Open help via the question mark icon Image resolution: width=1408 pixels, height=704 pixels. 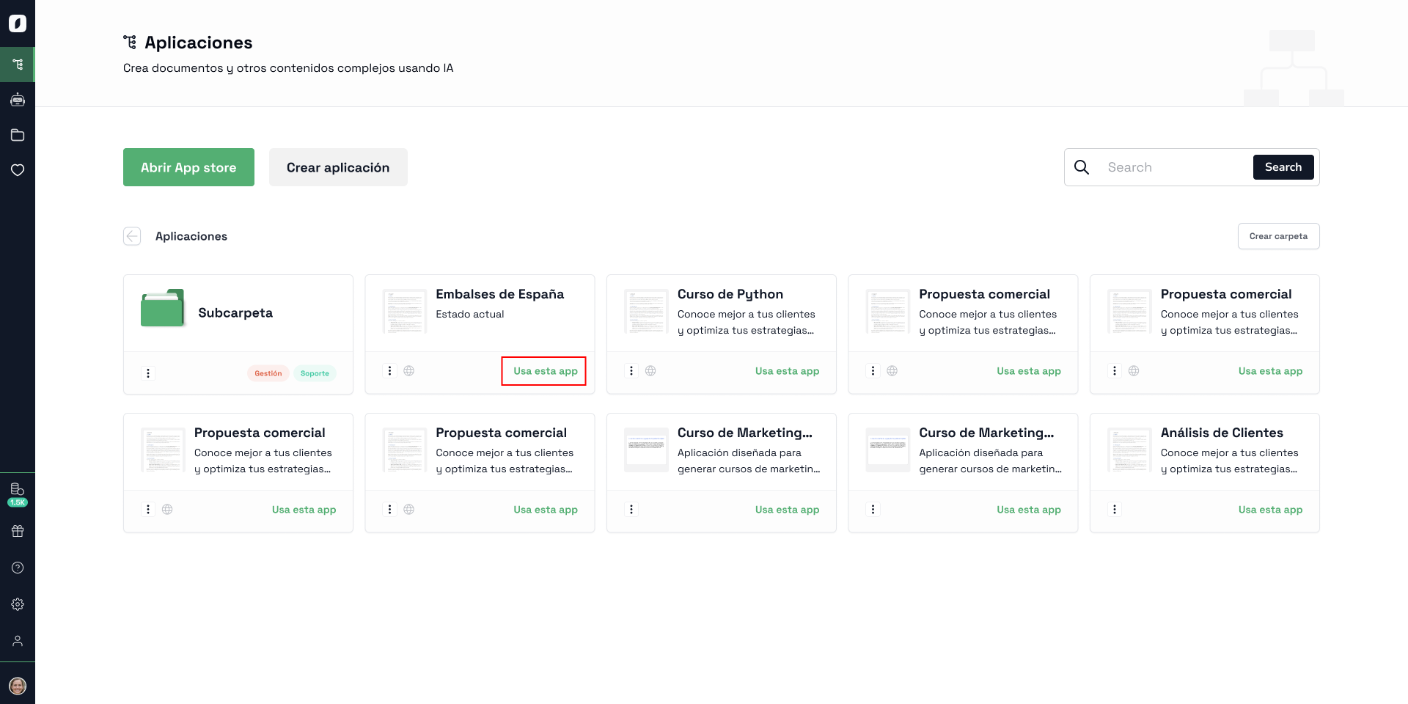(x=18, y=568)
